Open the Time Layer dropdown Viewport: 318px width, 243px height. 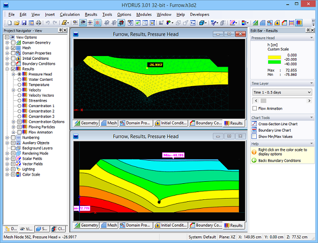click(282, 92)
